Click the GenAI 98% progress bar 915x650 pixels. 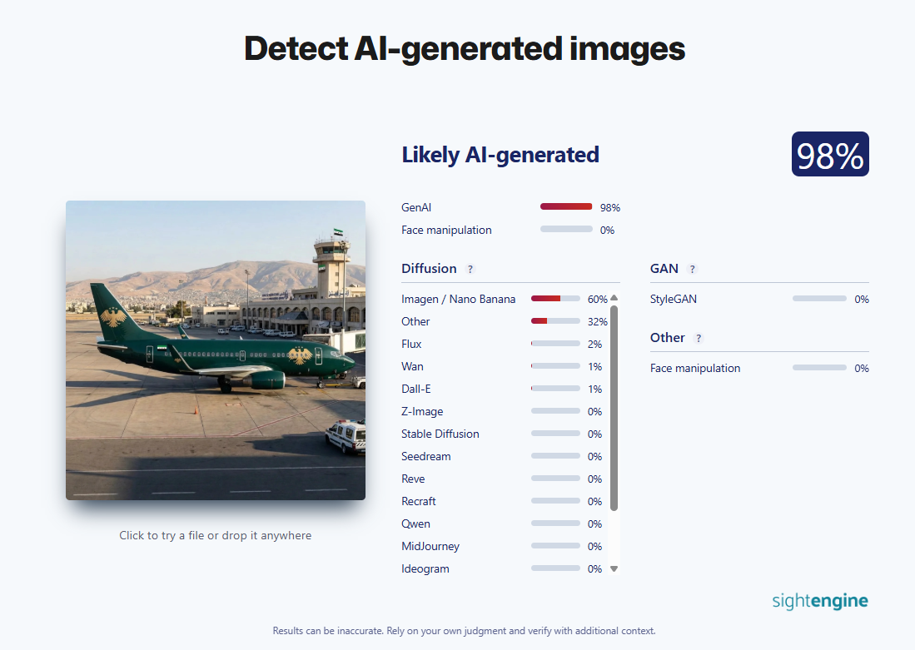tap(566, 207)
